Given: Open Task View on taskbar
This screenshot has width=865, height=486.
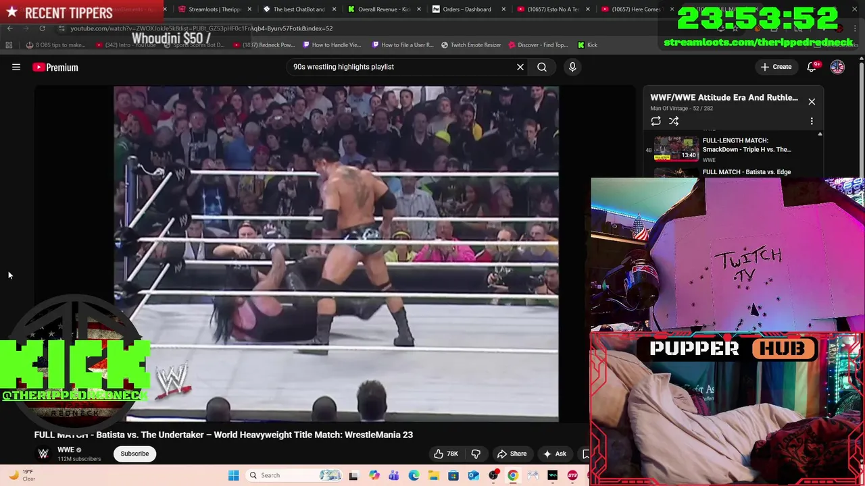Looking at the screenshot, I should [353, 475].
